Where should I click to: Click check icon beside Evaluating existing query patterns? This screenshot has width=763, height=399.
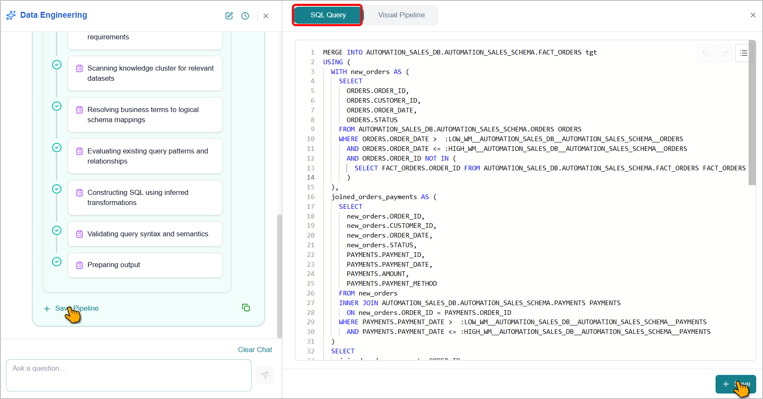(57, 148)
